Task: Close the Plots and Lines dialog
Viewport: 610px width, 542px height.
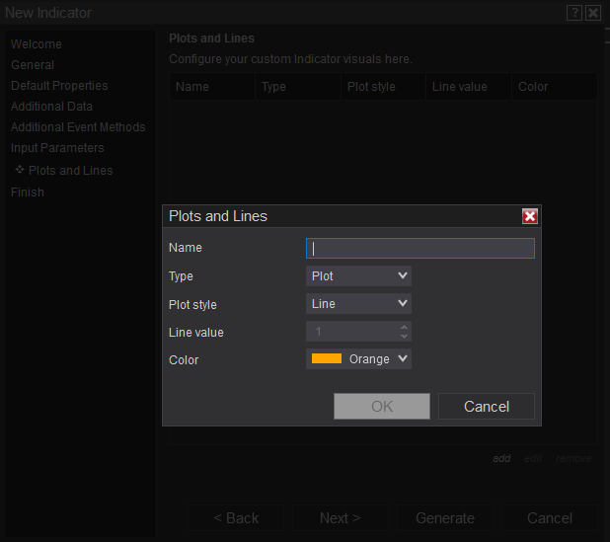Action: [x=530, y=216]
